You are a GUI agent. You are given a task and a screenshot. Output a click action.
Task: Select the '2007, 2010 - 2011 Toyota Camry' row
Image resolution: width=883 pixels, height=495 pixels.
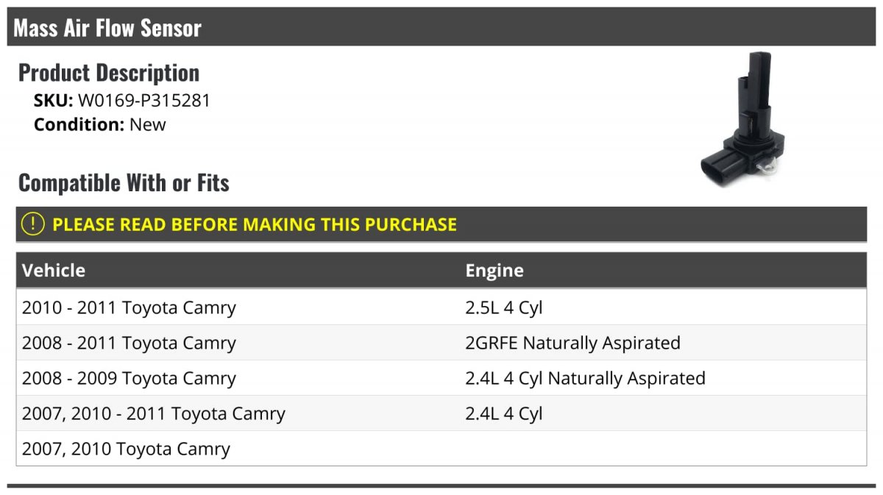(x=153, y=413)
